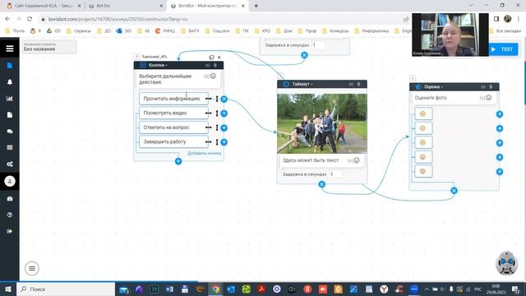Open the Windows Start menu
The height and width of the screenshot is (296, 526).
coord(8,289)
